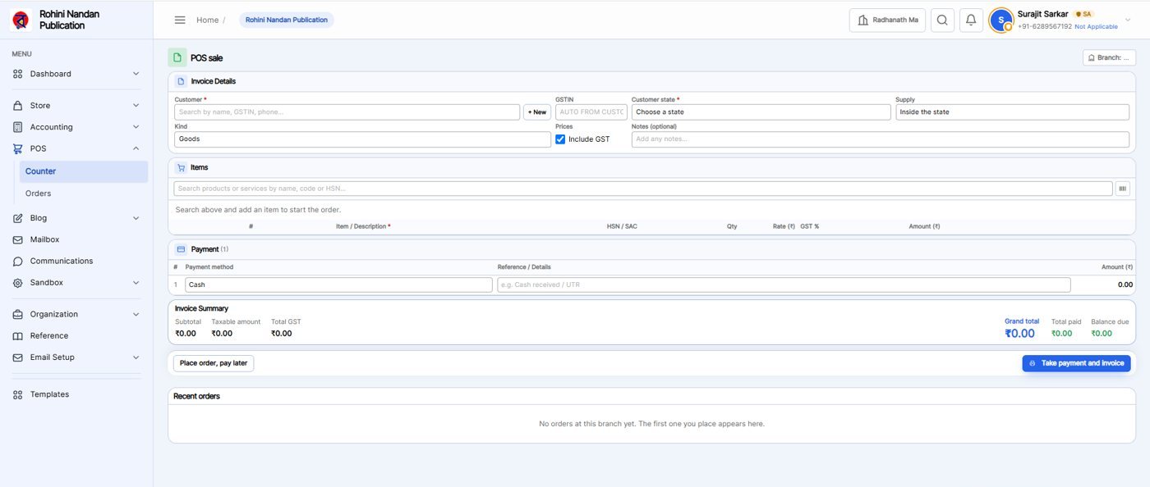Screen dimensions: 1150x487
Task: Click the Radhanath Ma branch button
Action: click(x=887, y=20)
